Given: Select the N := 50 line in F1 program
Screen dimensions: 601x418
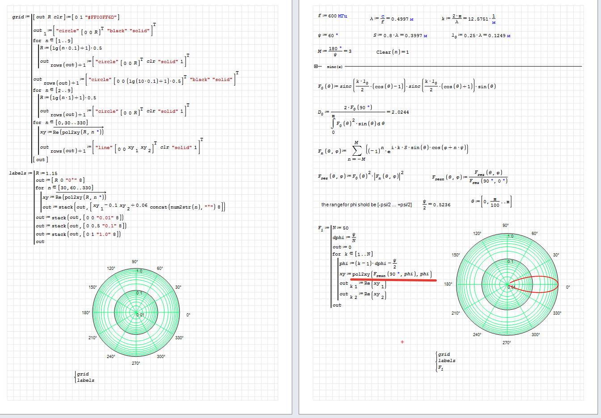Looking at the screenshot, I should point(340,228).
